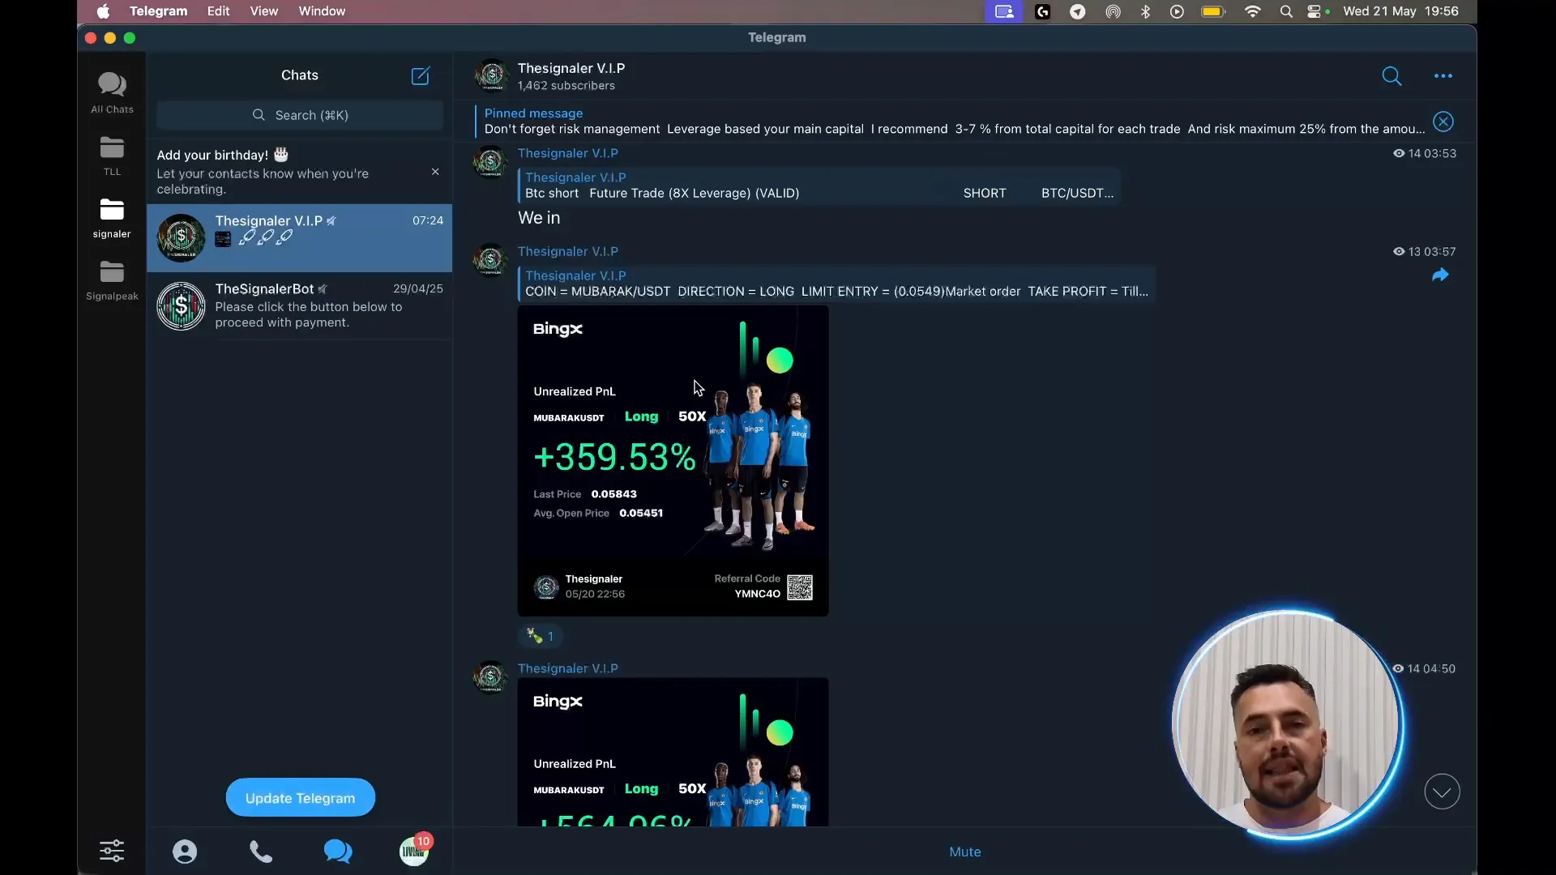Mute the channel
The height and width of the screenshot is (875, 1556).
(x=965, y=852)
